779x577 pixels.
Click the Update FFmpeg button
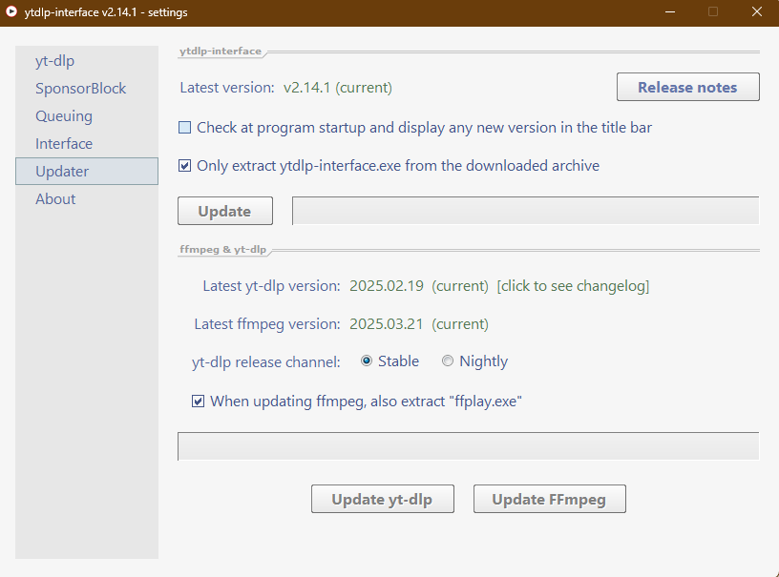[x=550, y=499]
